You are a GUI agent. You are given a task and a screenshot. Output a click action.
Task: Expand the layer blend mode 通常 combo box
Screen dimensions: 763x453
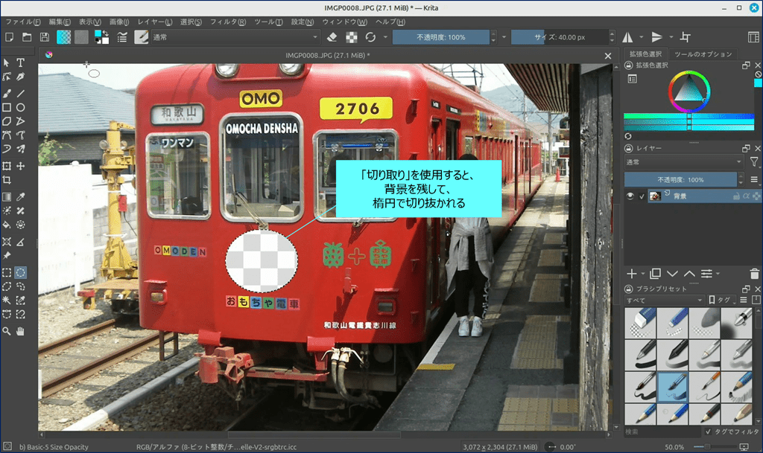tap(683, 161)
